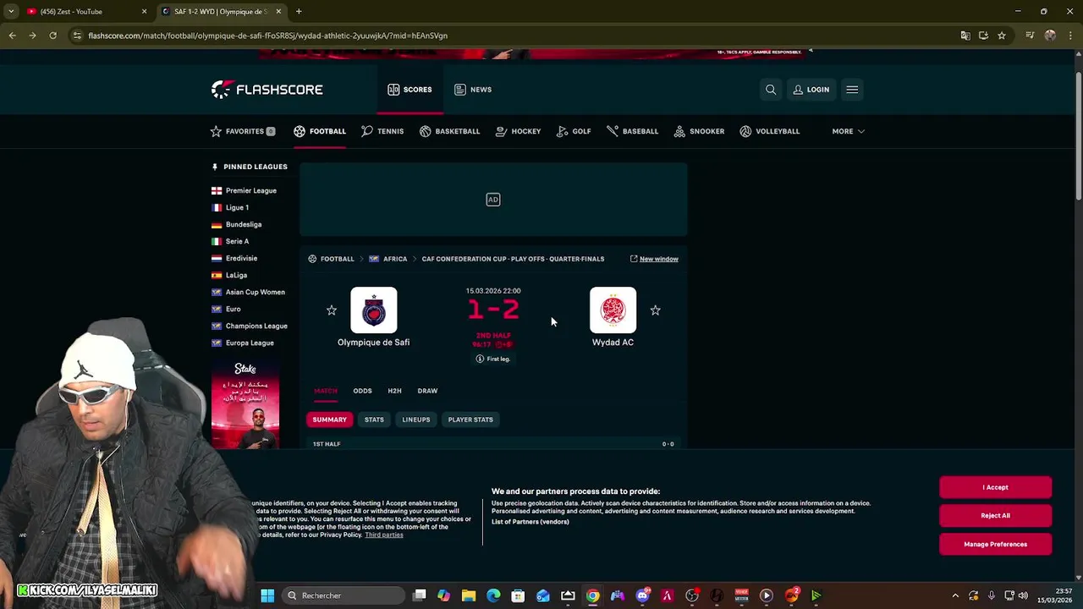Select FOOTBALL in sports bar
Screen dimensions: 1083x609
(320, 131)
